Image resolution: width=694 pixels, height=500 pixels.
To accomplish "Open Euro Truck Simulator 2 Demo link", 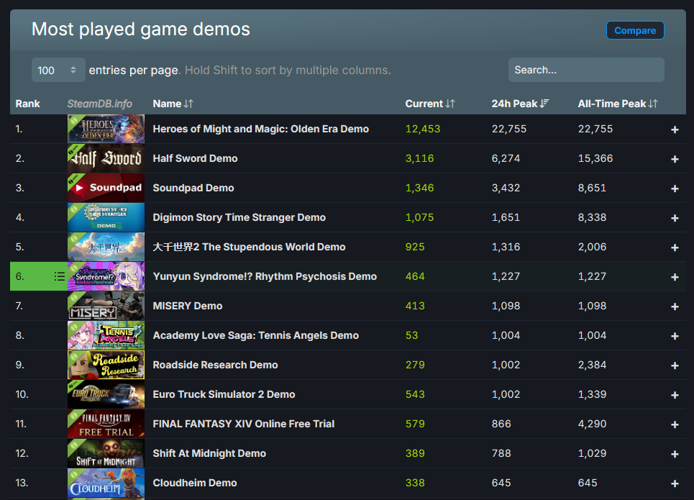I will (224, 394).
